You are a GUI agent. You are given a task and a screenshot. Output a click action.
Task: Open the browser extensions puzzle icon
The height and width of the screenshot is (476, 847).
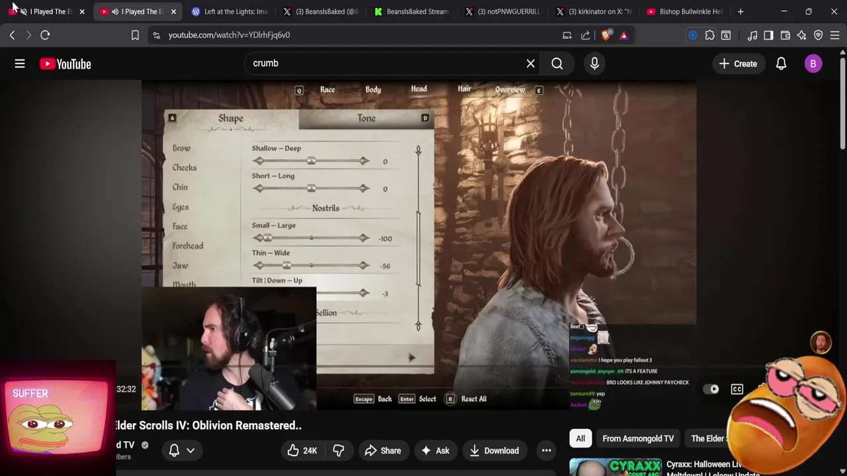(x=709, y=35)
